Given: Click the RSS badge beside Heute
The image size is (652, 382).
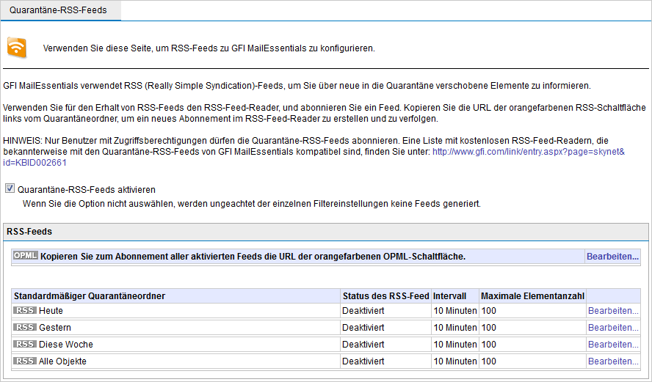Looking at the screenshot, I should pos(25,311).
